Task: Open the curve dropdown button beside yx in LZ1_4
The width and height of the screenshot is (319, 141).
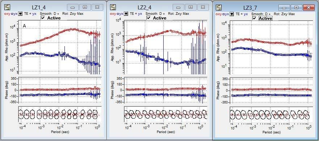Action: click(x=20, y=14)
